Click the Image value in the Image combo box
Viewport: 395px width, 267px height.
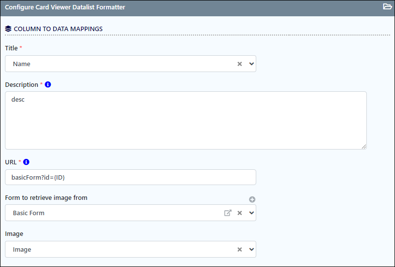[22, 250]
